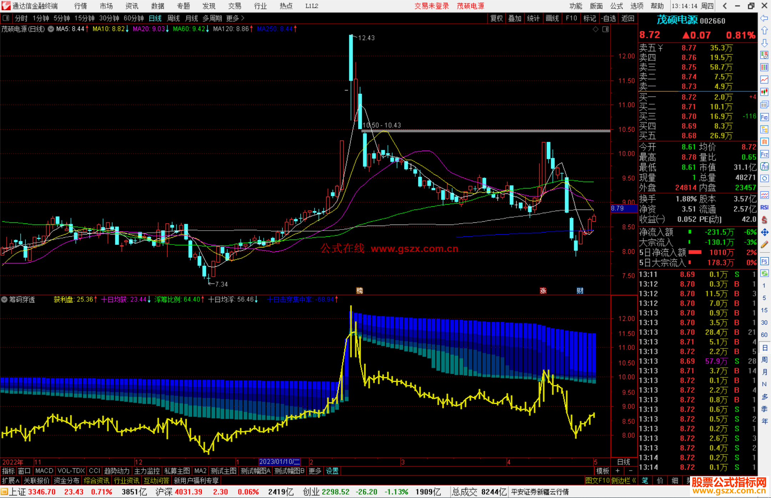Viewport: 771px width, 498px height.
Task: Toggle the circle button beside 茂硕电源(日线) MA label
Action: [51, 29]
